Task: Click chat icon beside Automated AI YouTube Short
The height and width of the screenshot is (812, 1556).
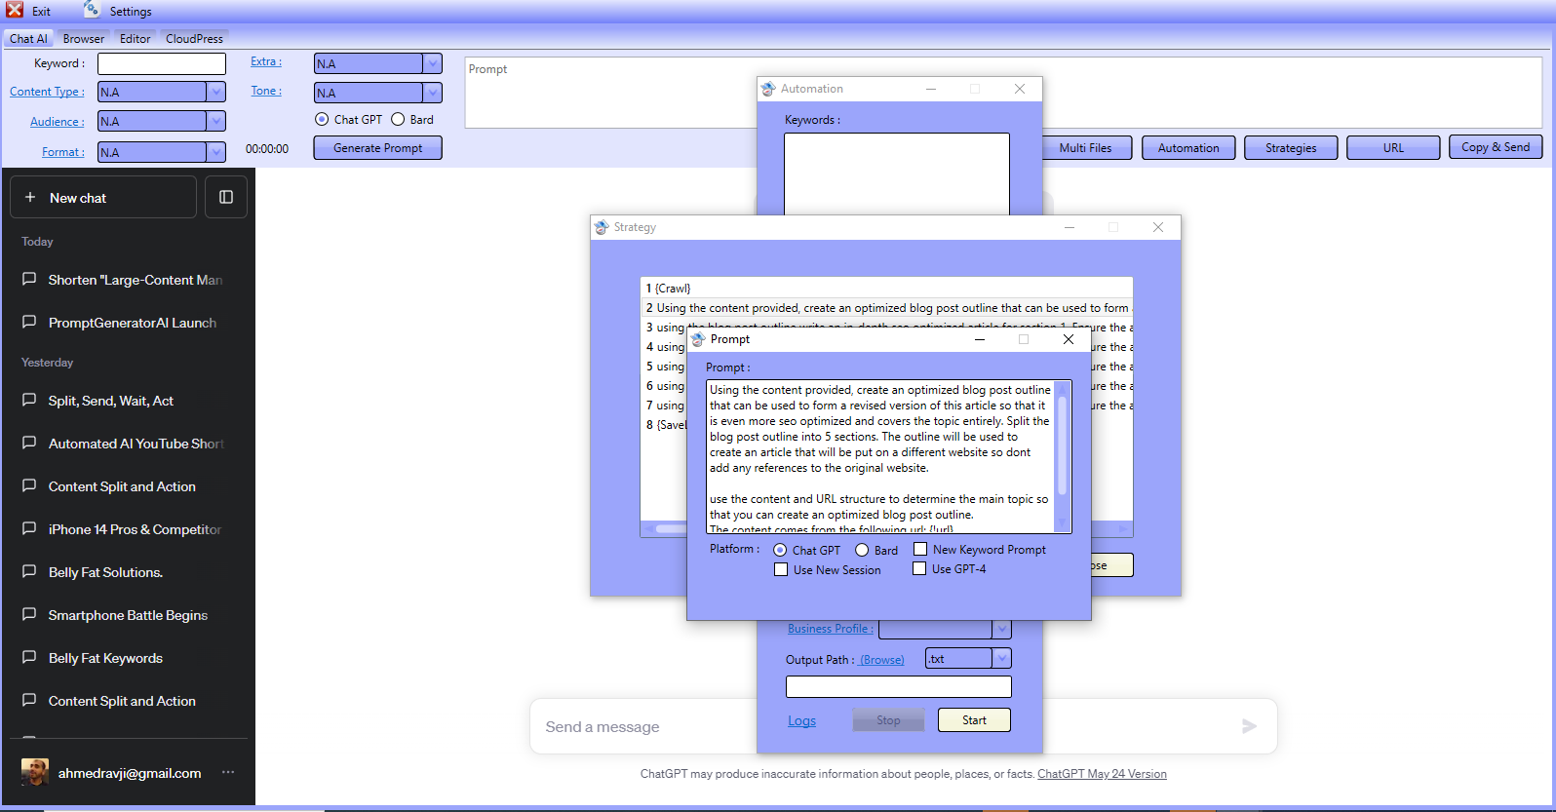Action: 29,443
